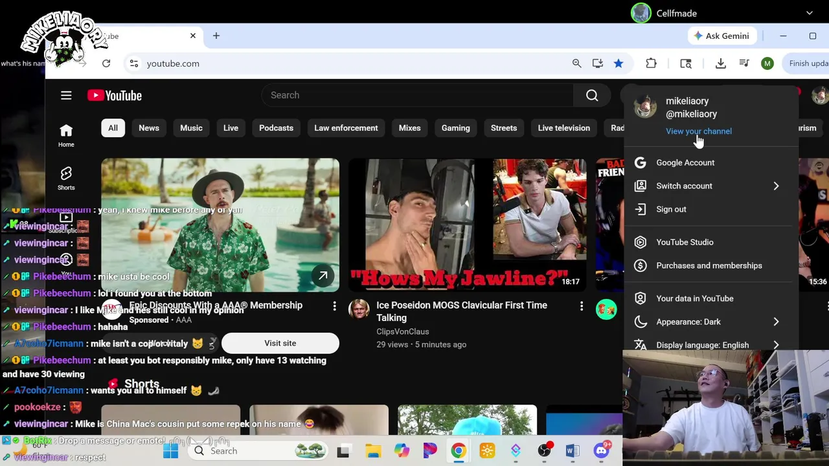Screen dimensions: 829x466
Task: Click the Windows taskbar search box
Action: 258,451
